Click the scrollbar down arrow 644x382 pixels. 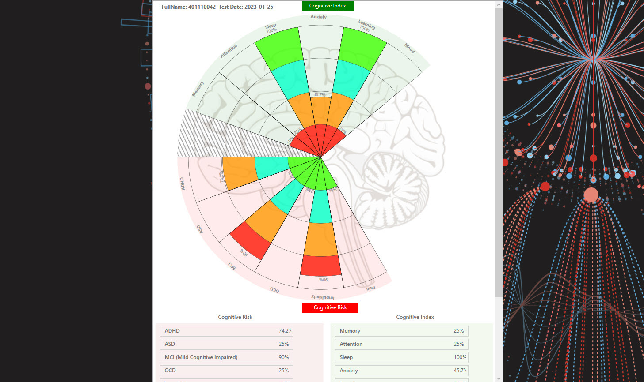click(x=499, y=378)
